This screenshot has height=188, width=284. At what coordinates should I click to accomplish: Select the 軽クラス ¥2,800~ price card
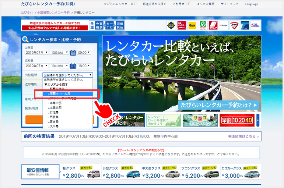tap(81, 172)
